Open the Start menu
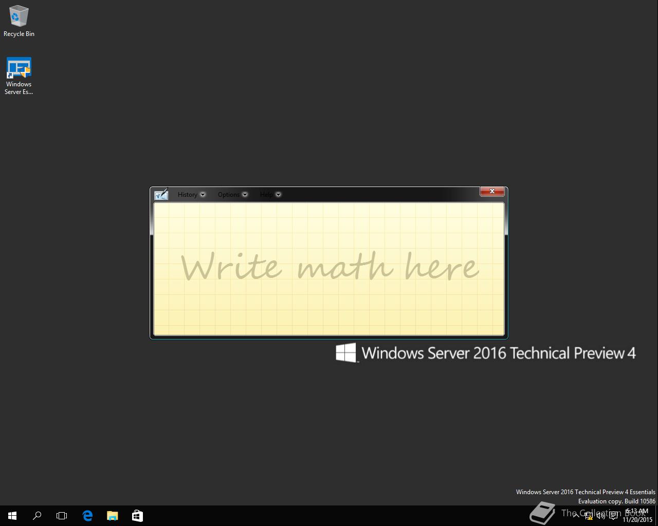 pyautogui.click(x=12, y=516)
